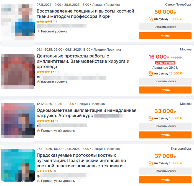Click the graduation cap icon on the Ekaterinburg course
This screenshot has width=194, height=186.
[38, 176]
